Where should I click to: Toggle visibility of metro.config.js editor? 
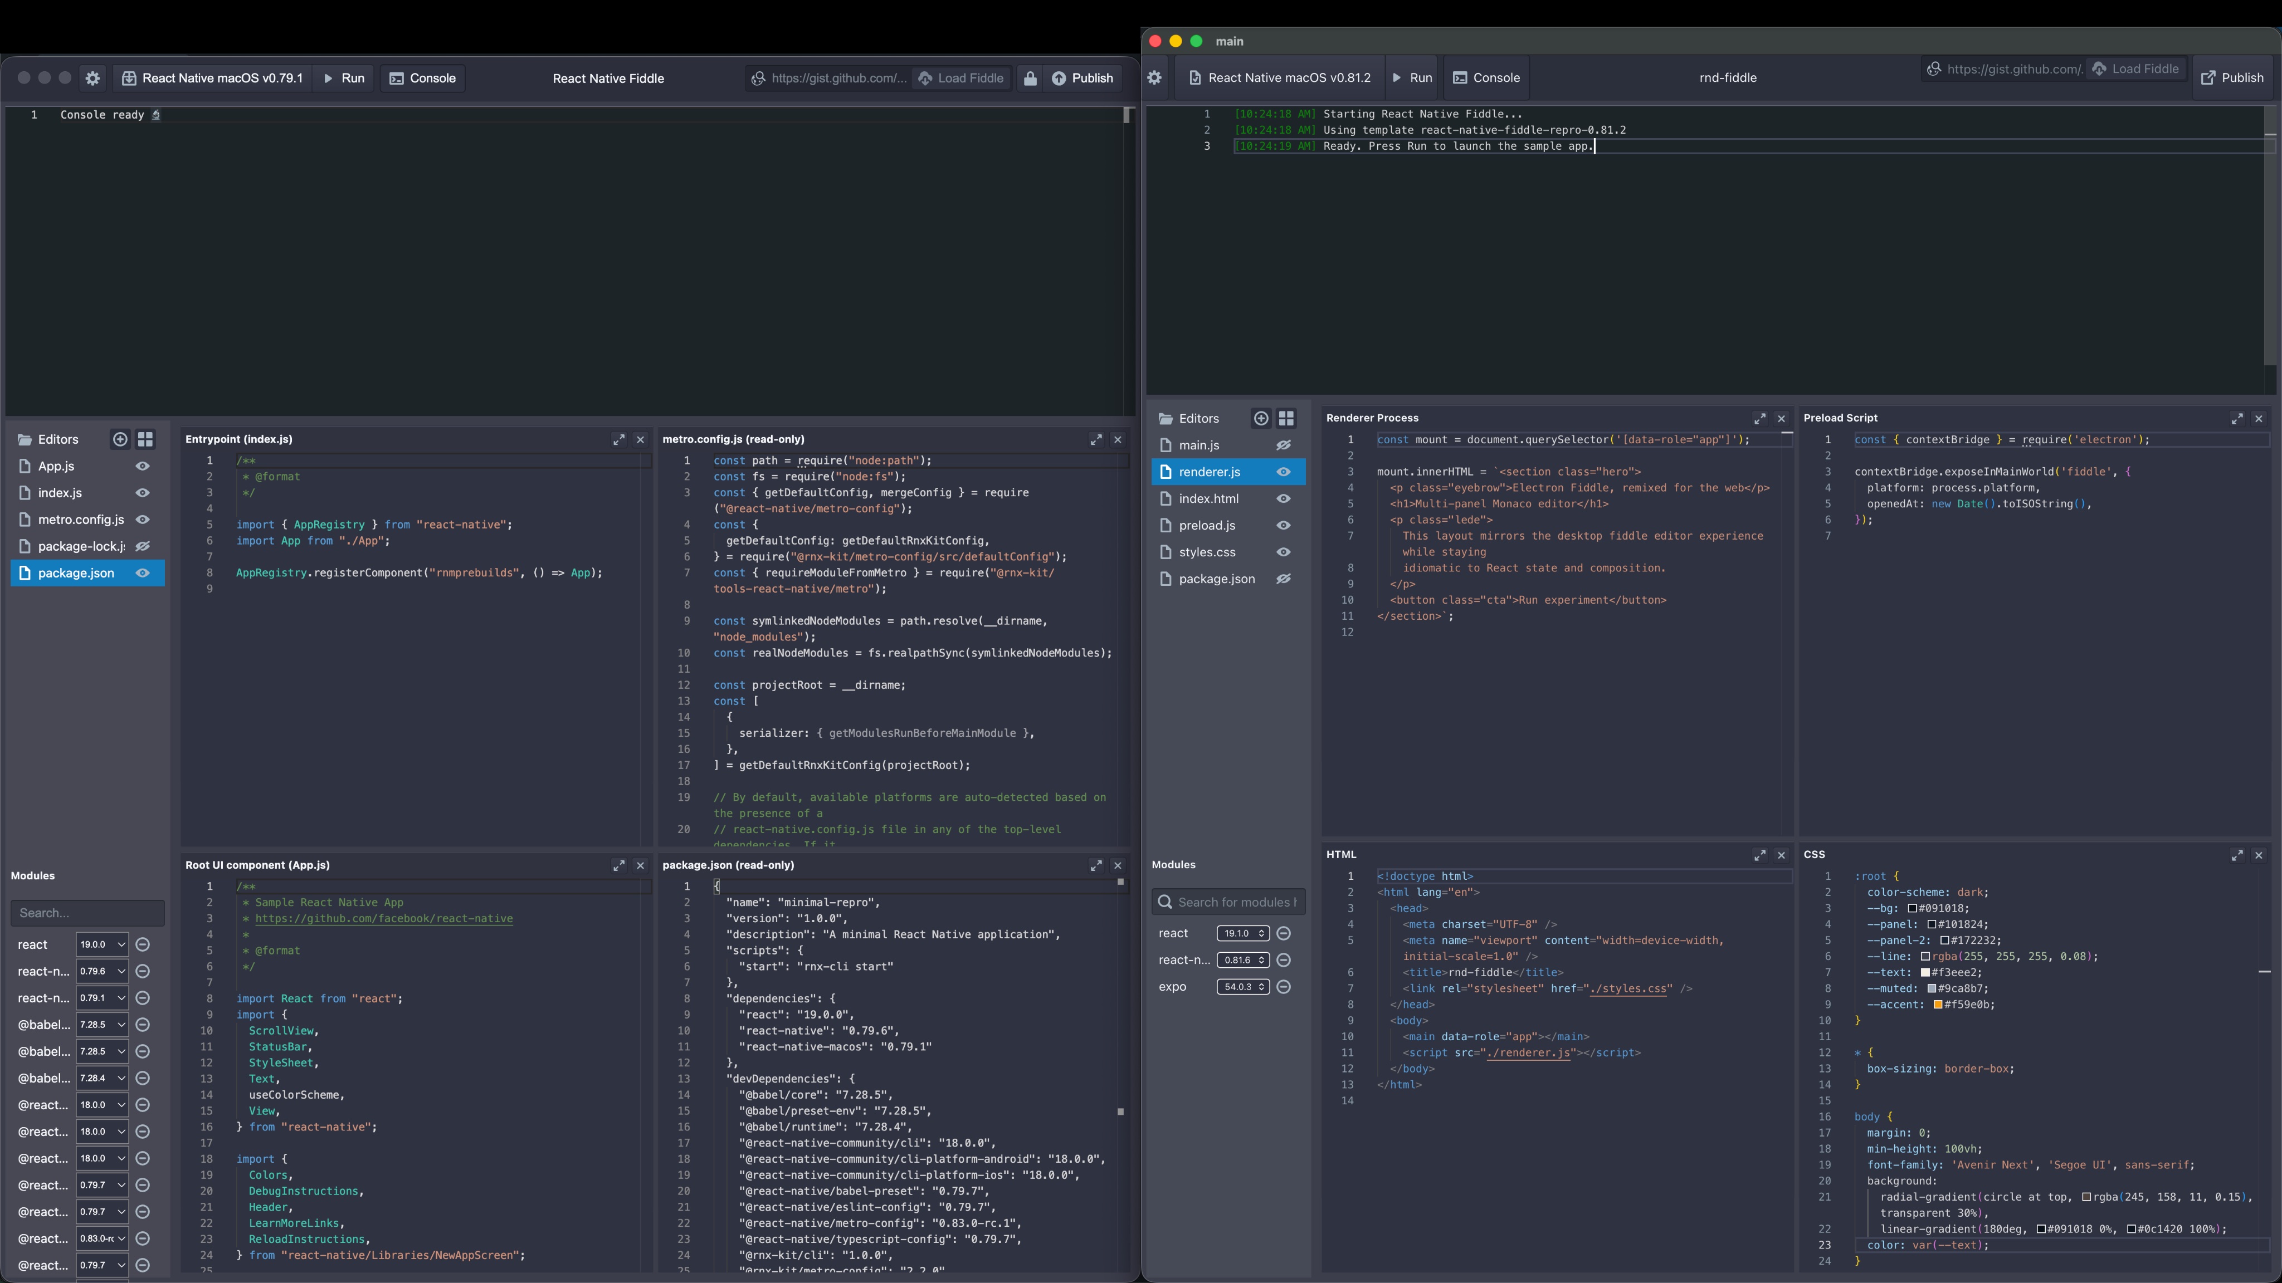[143, 520]
